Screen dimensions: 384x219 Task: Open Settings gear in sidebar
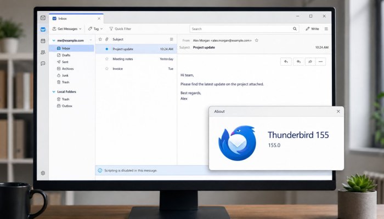(43, 173)
